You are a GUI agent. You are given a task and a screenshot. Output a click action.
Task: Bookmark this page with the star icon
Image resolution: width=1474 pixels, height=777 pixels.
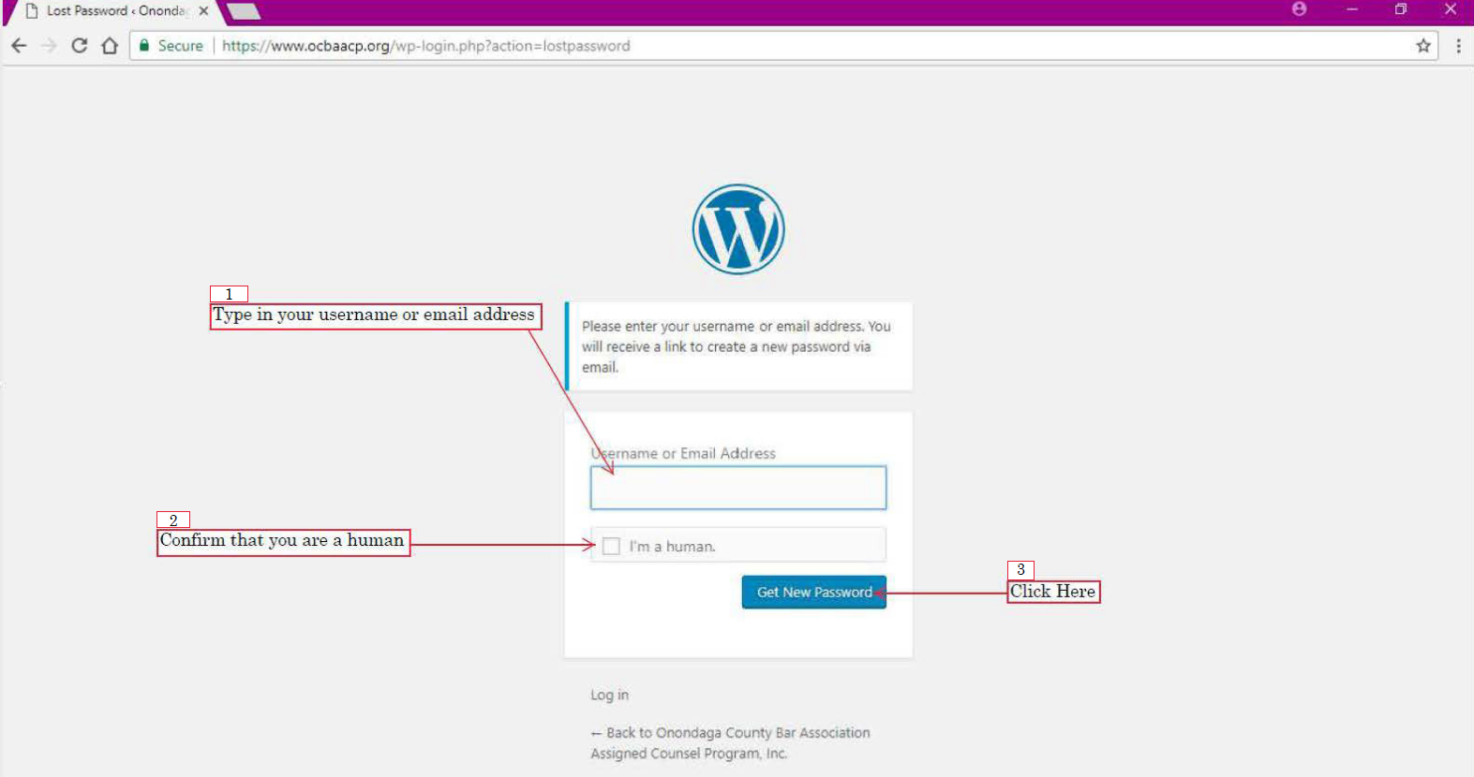point(1423,46)
